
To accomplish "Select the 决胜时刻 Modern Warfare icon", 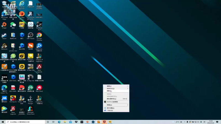I will coord(4,79).
